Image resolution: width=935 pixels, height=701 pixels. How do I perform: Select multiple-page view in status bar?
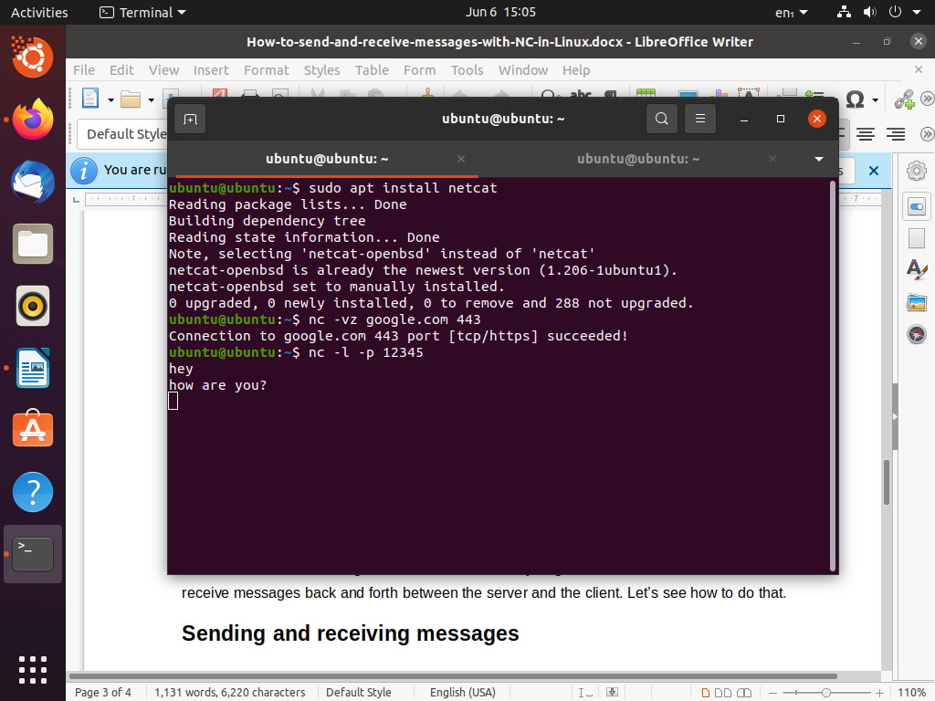[723, 693]
